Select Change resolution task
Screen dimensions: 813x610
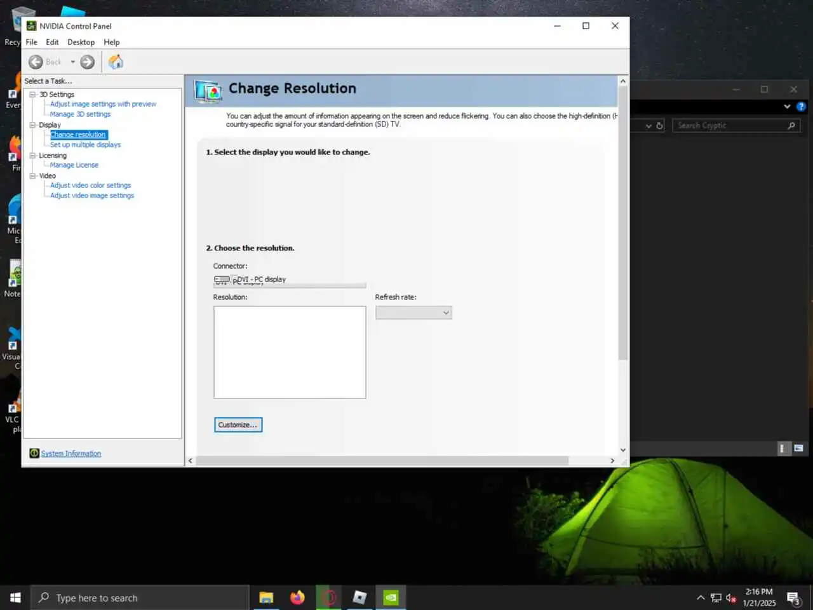coord(78,135)
